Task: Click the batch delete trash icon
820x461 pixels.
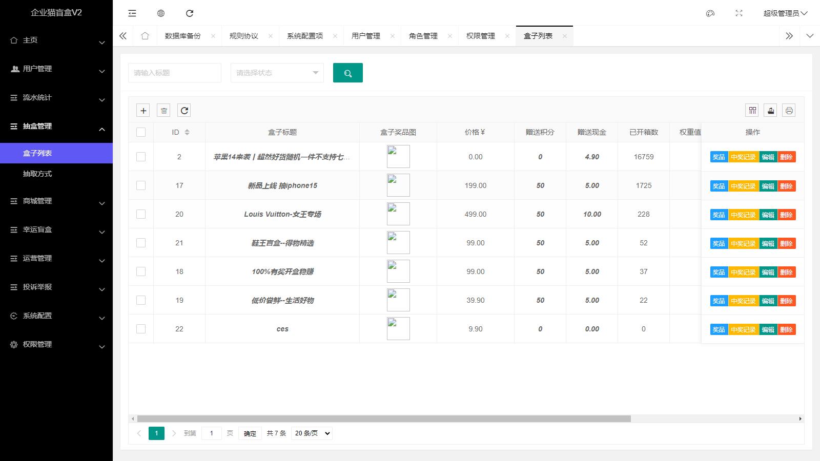Action: click(163, 111)
